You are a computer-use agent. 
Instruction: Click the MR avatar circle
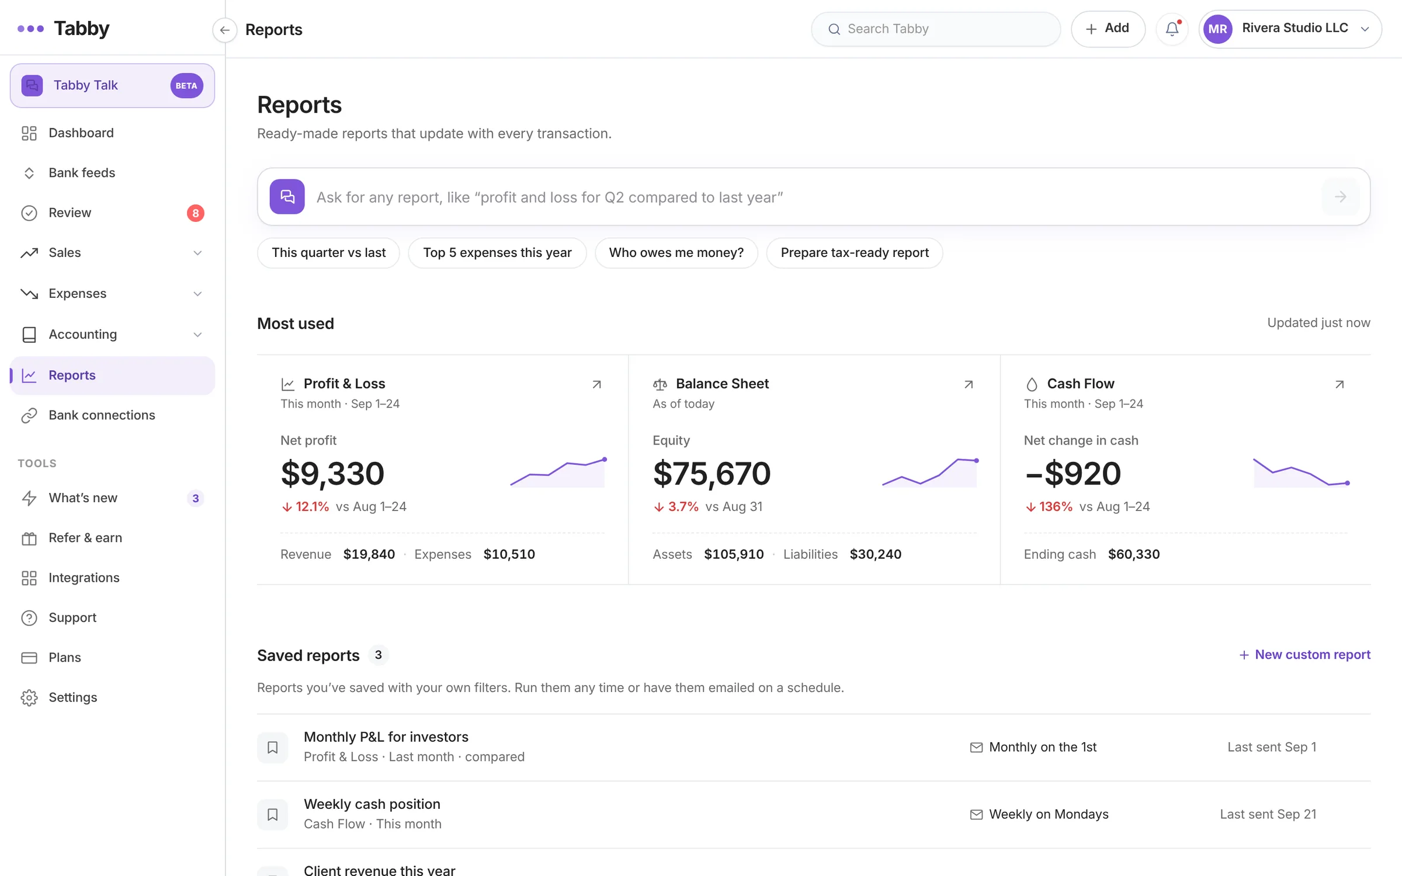tap(1217, 29)
